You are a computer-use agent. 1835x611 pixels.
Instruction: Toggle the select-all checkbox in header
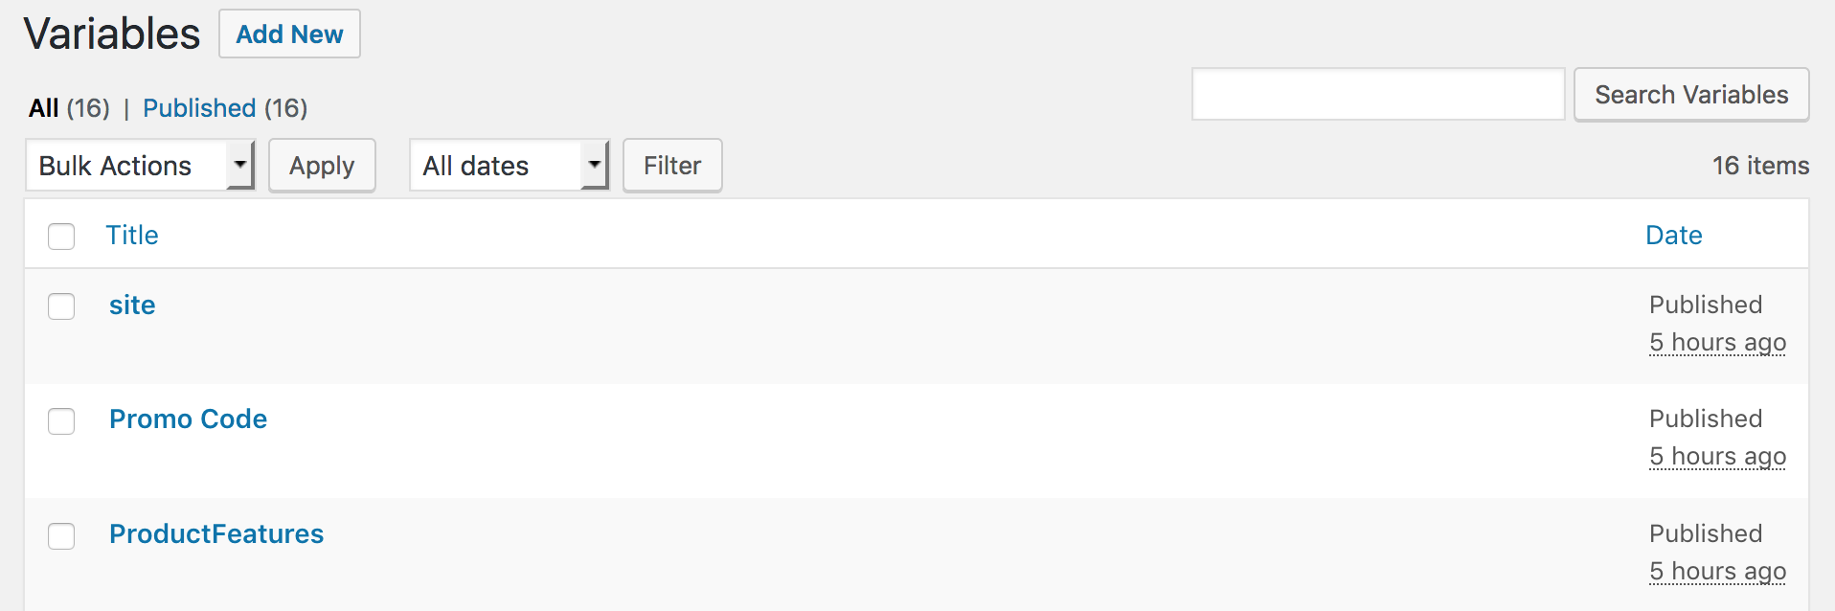61,236
